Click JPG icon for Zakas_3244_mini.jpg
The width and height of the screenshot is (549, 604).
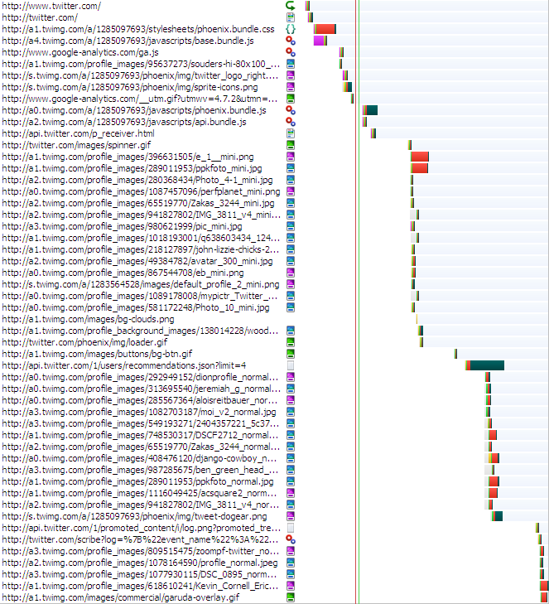(x=291, y=203)
